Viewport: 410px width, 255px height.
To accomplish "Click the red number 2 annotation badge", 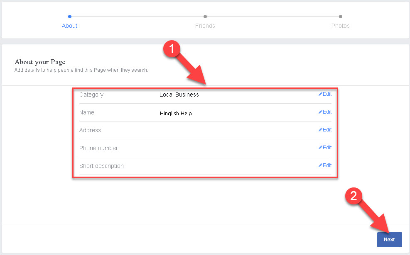I will (x=354, y=196).
